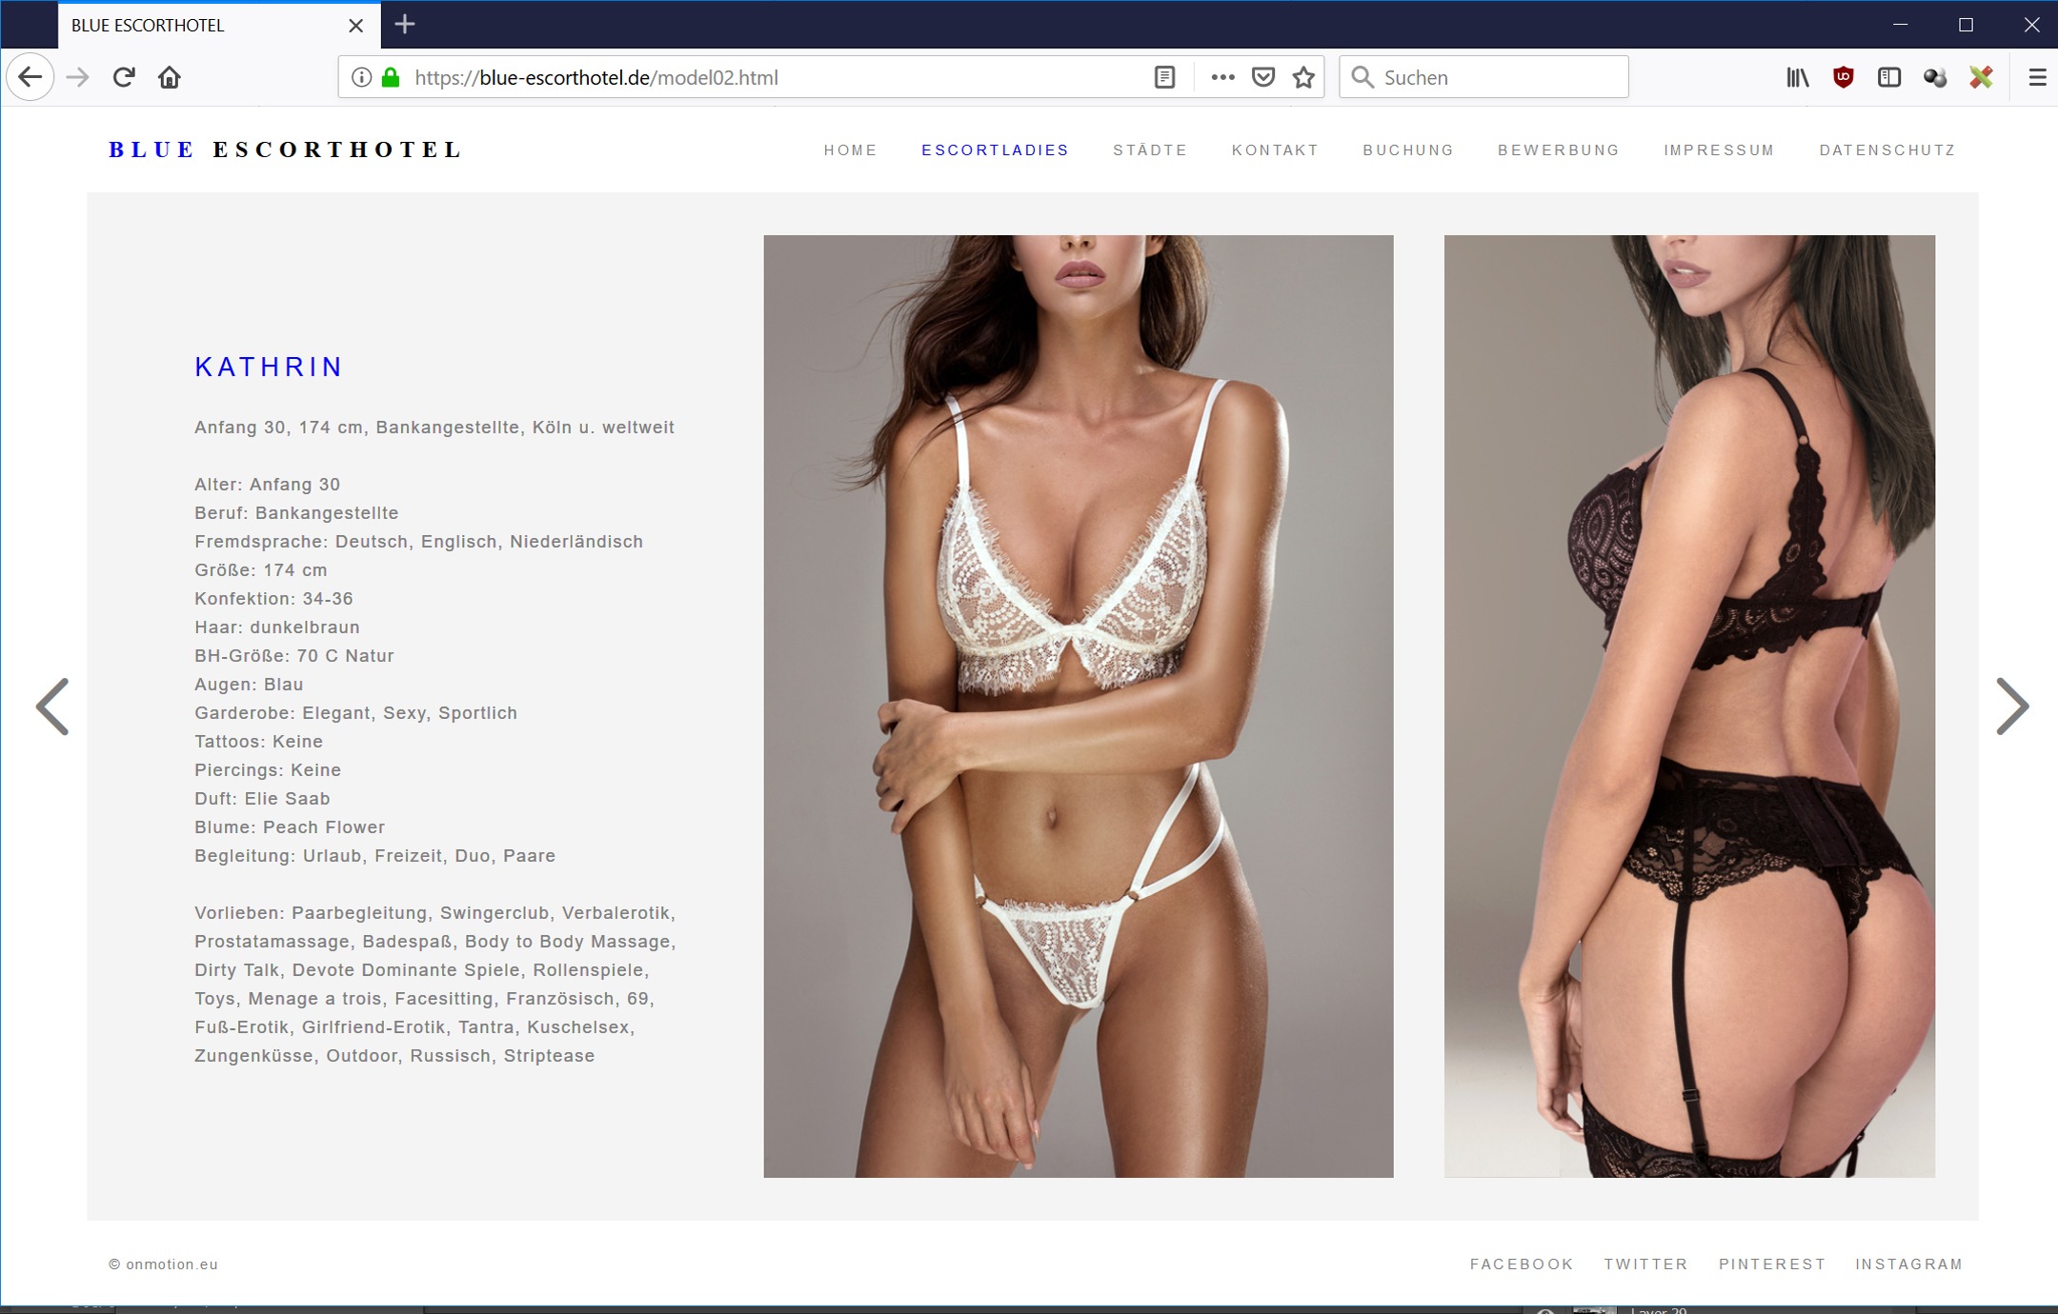
Task: Click the Suchen search field
Action: (1483, 77)
